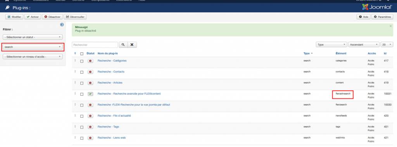Click the drag handle of the FLEXI-Recherche vue joomla row

(75, 105)
